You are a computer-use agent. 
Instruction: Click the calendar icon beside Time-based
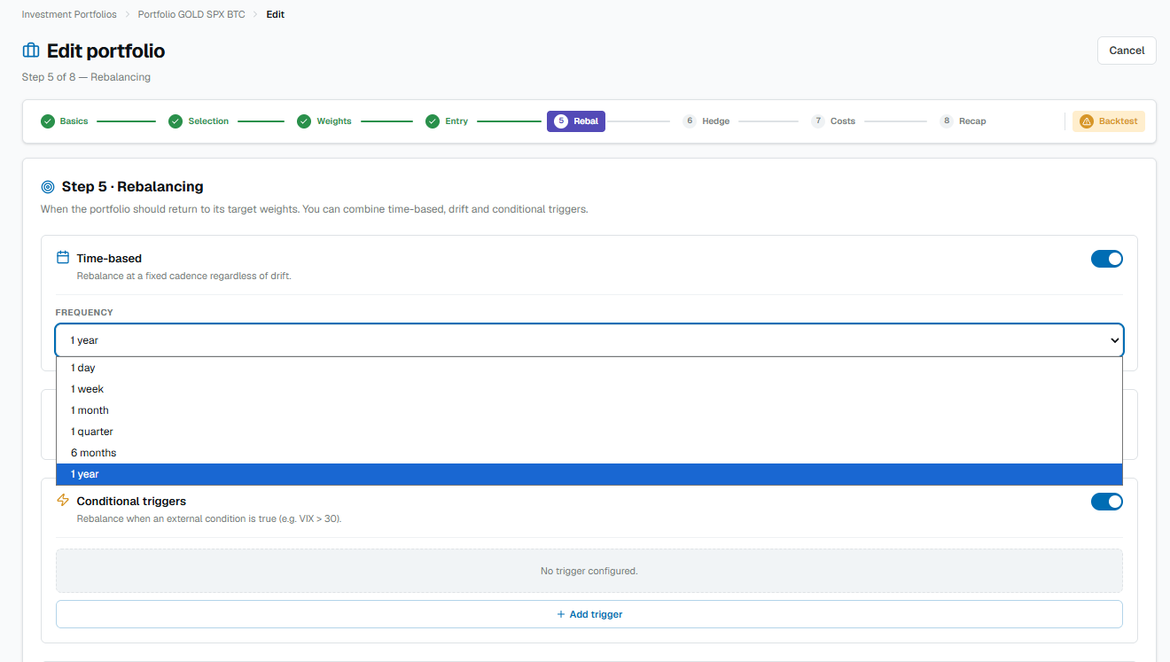click(x=63, y=258)
